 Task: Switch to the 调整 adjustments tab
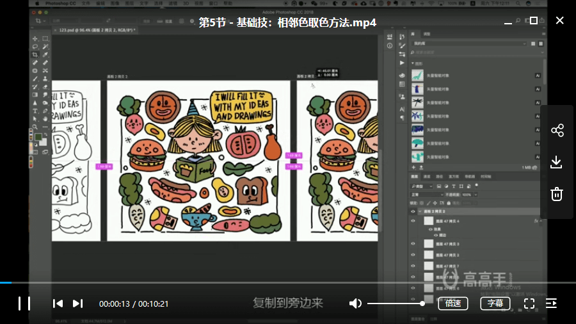click(427, 34)
